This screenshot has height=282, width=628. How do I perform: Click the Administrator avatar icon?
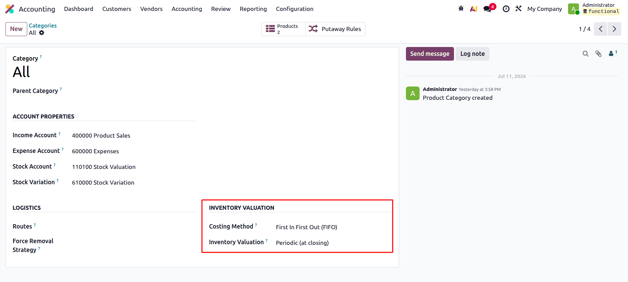[x=574, y=9]
